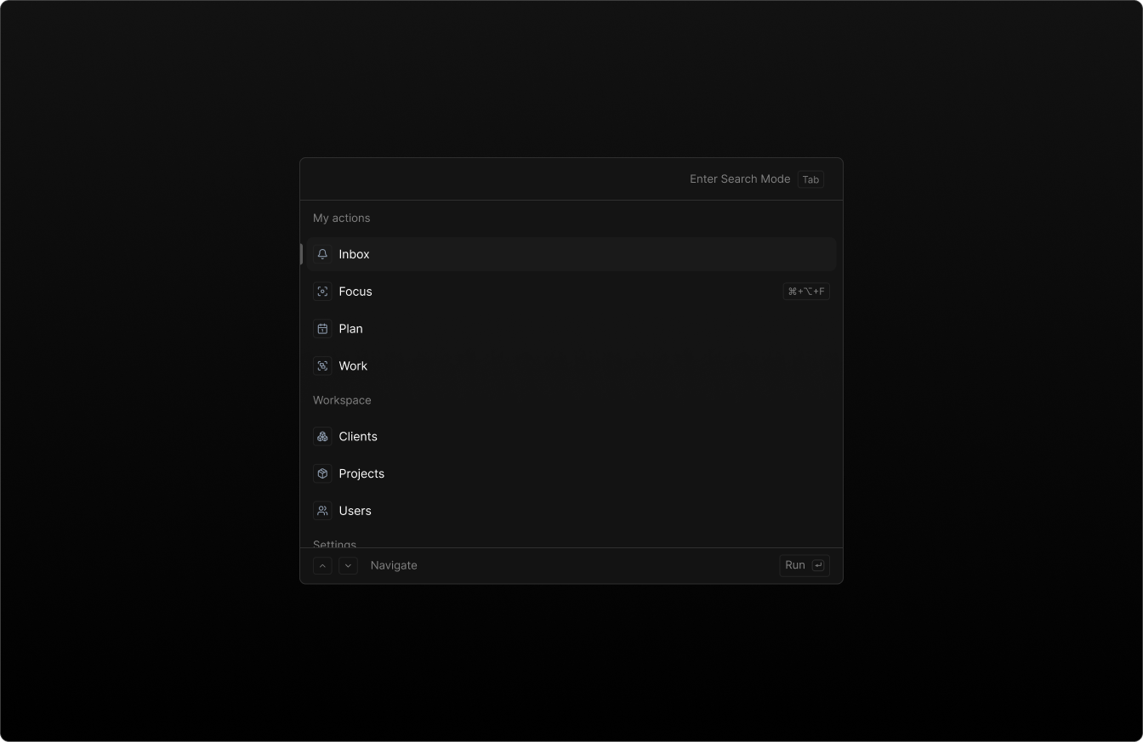Click the ⌘+⌥+F shortcut badge on Focus

[805, 291]
